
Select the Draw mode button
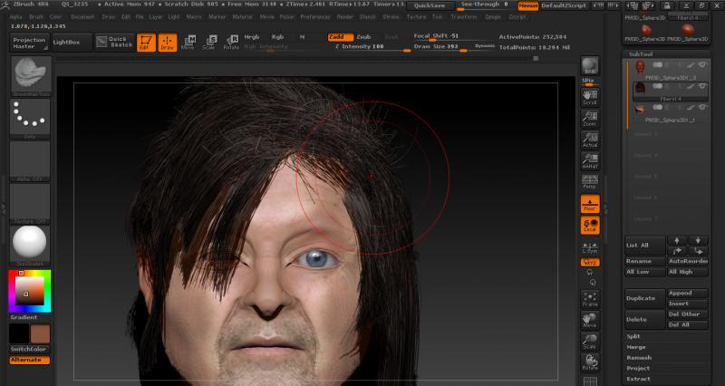coord(167,42)
